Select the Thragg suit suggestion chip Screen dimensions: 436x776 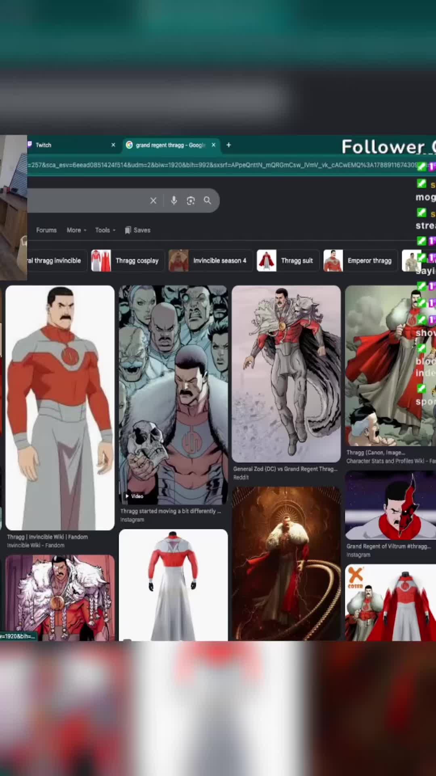[x=287, y=261]
